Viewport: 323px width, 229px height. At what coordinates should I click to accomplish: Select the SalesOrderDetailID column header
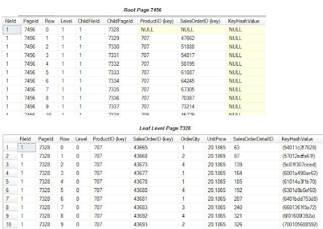[x=253, y=139]
